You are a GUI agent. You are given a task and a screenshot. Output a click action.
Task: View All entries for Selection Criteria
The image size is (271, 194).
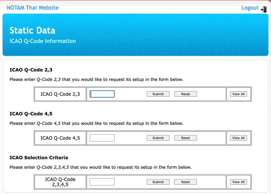(238, 182)
